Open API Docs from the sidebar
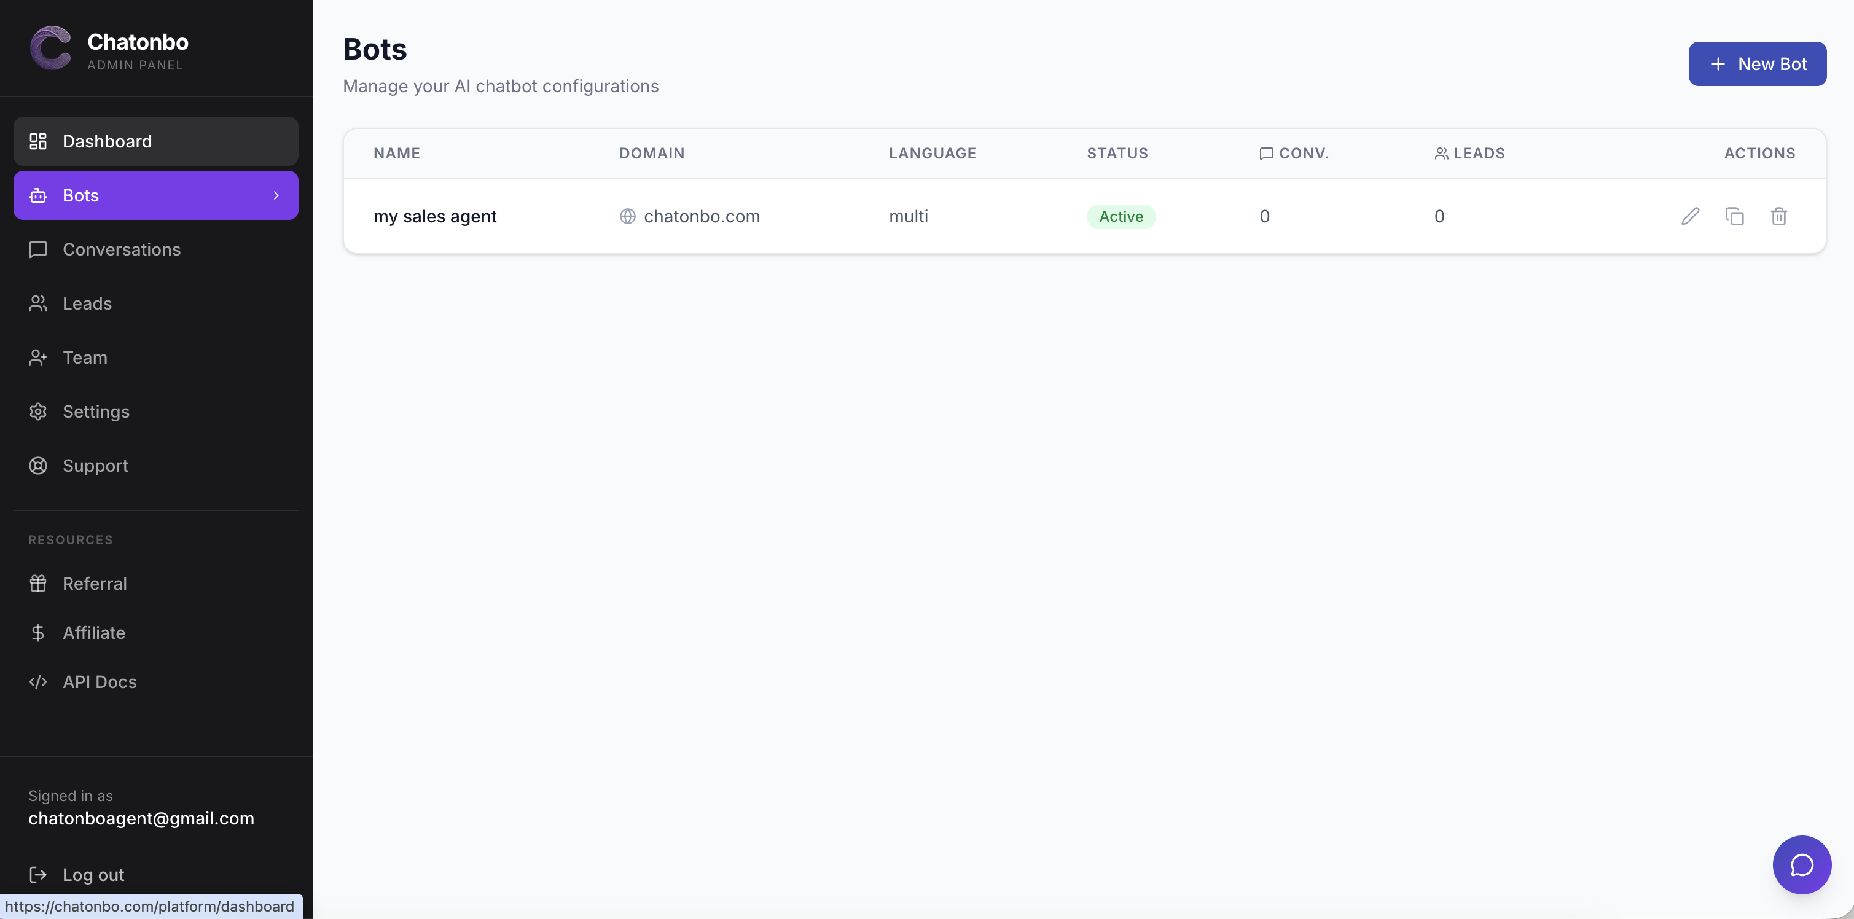1854x919 pixels. pos(100,681)
